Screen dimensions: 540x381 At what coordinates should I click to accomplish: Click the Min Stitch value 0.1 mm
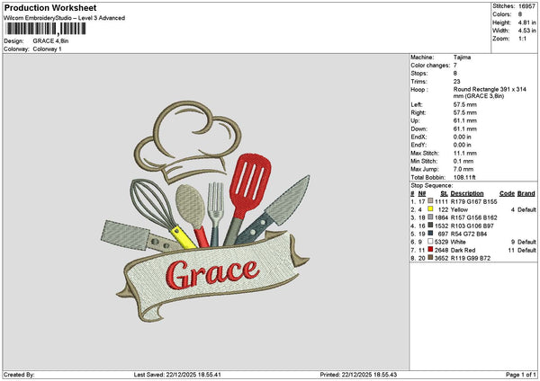point(463,161)
